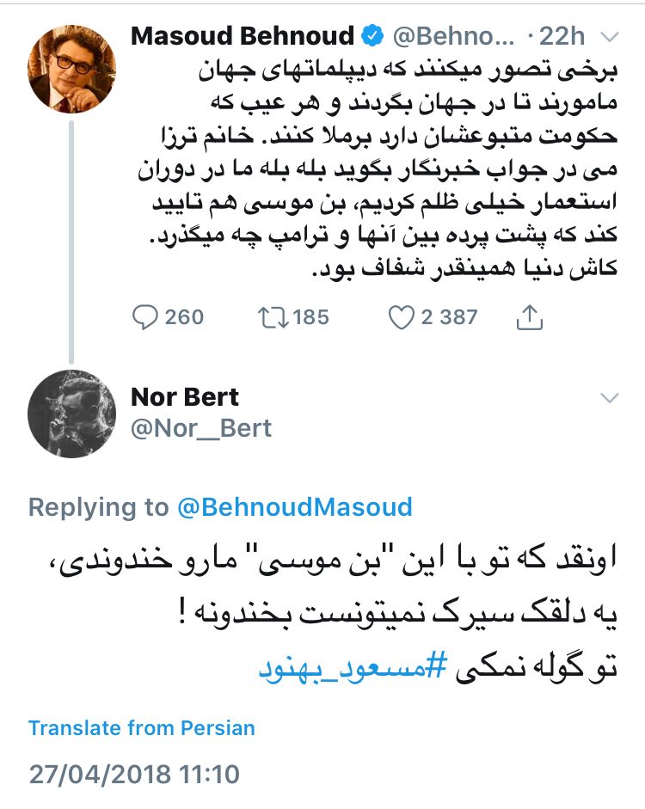Screen dimensions: 645x809
Task: Click the 22h timestamp
Action: point(565,38)
